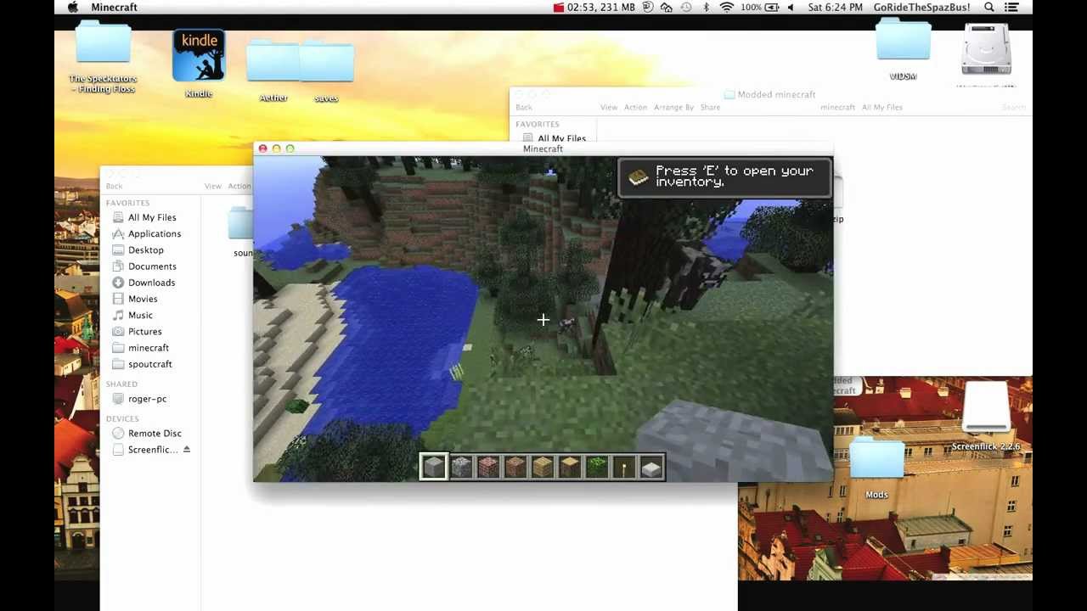This screenshot has height=611, width=1087.
Task: Open the Minecraft menu in menu bar
Action: point(114,7)
